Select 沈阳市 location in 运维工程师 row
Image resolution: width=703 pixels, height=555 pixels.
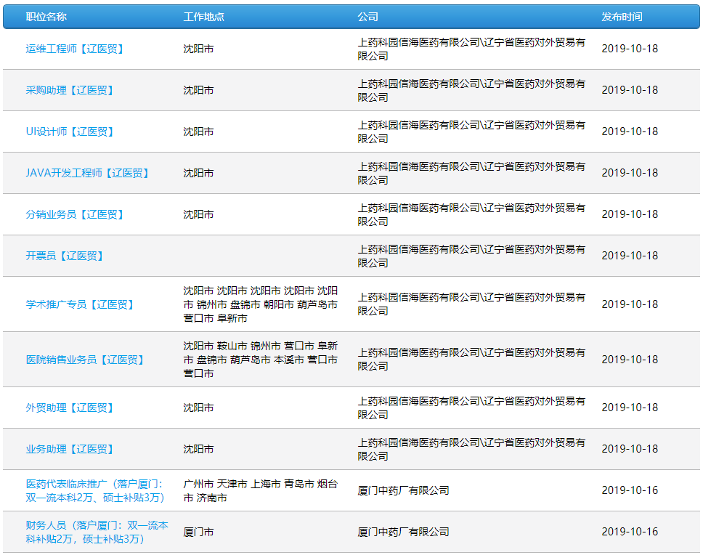pyautogui.click(x=198, y=49)
